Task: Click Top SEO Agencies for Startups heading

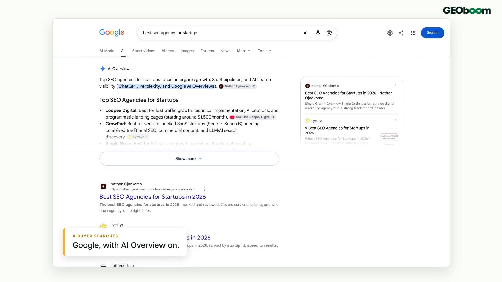Action: pos(139,100)
